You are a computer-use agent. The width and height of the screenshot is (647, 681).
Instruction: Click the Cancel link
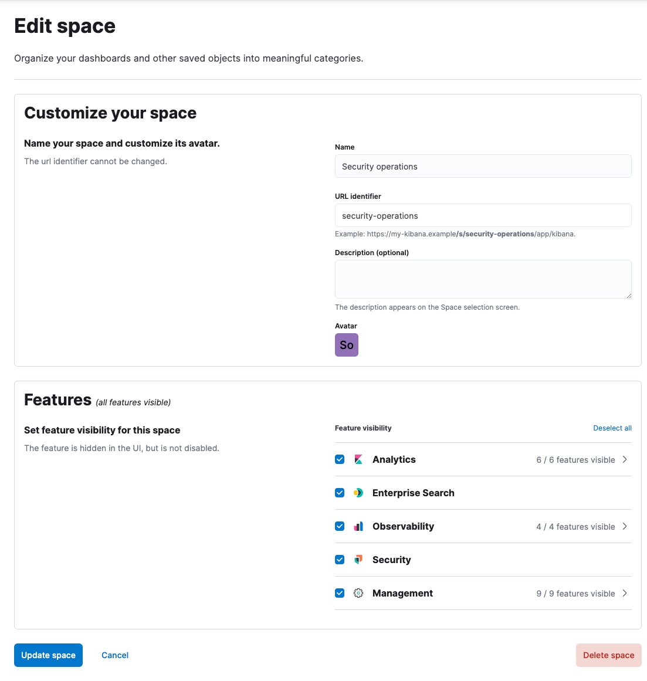tap(115, 655)
